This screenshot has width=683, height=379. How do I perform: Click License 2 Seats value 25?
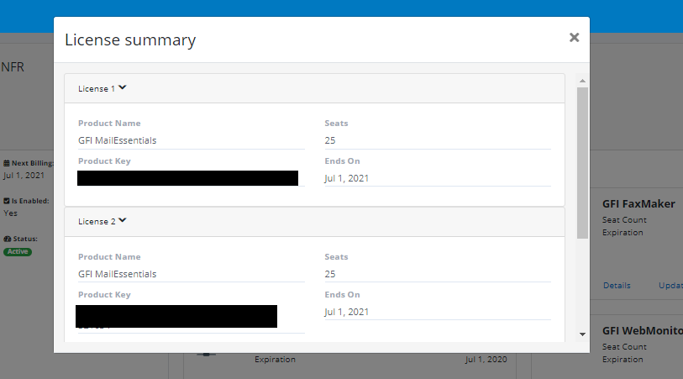coord(330,274)
